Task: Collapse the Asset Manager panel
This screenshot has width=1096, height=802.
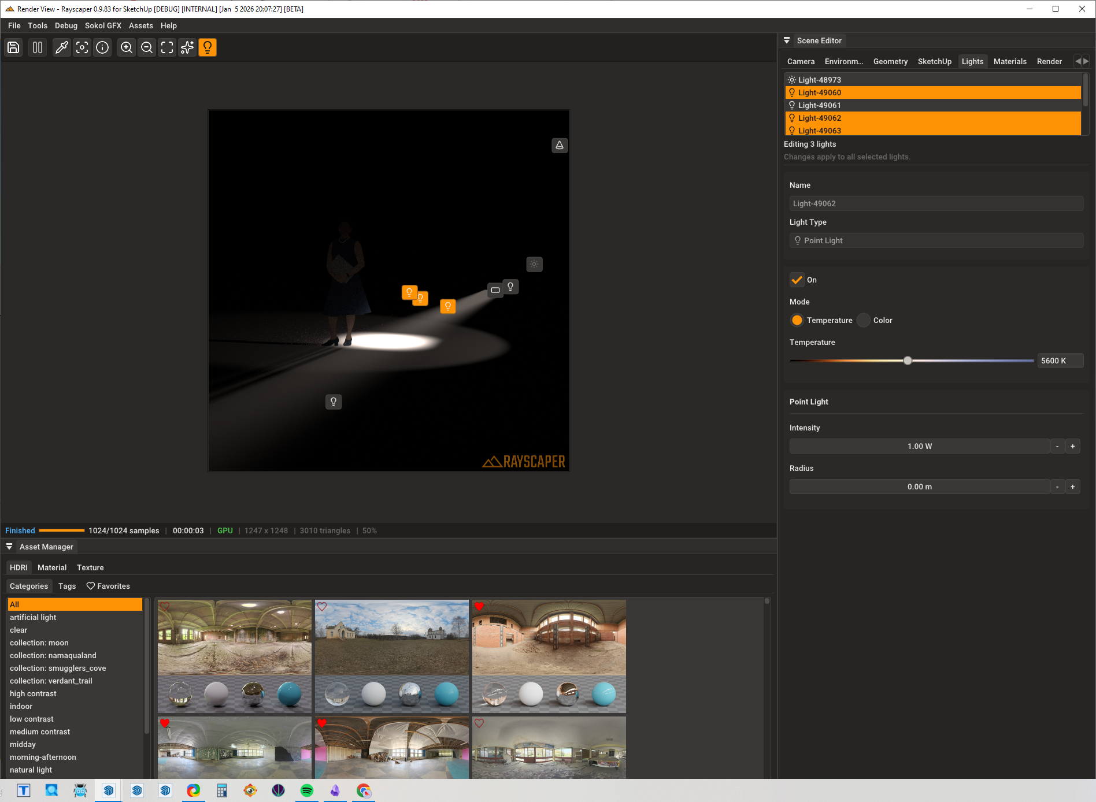Action: [9, 547]
